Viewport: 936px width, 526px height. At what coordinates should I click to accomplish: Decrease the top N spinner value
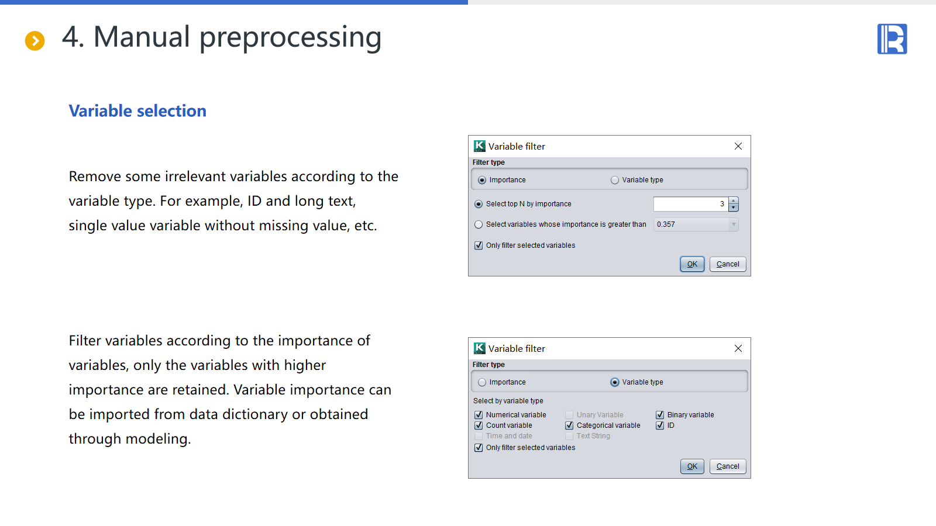tap(734, 207)
